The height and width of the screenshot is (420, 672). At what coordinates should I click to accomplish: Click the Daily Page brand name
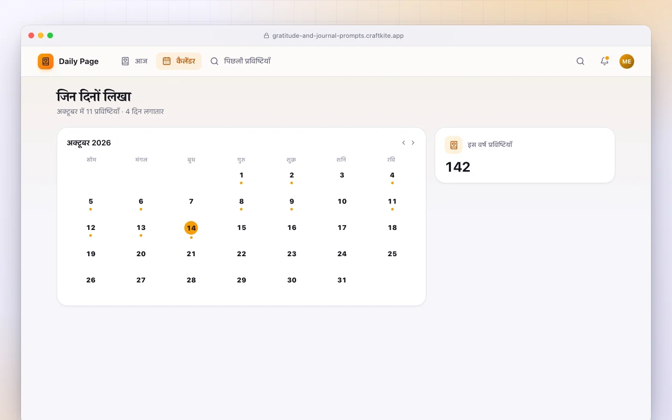pos(79,61)
